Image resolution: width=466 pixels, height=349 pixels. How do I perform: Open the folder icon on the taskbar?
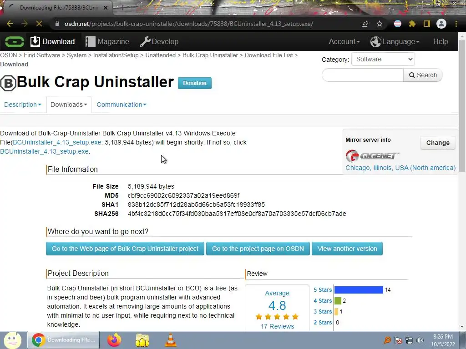click(142, 340)
